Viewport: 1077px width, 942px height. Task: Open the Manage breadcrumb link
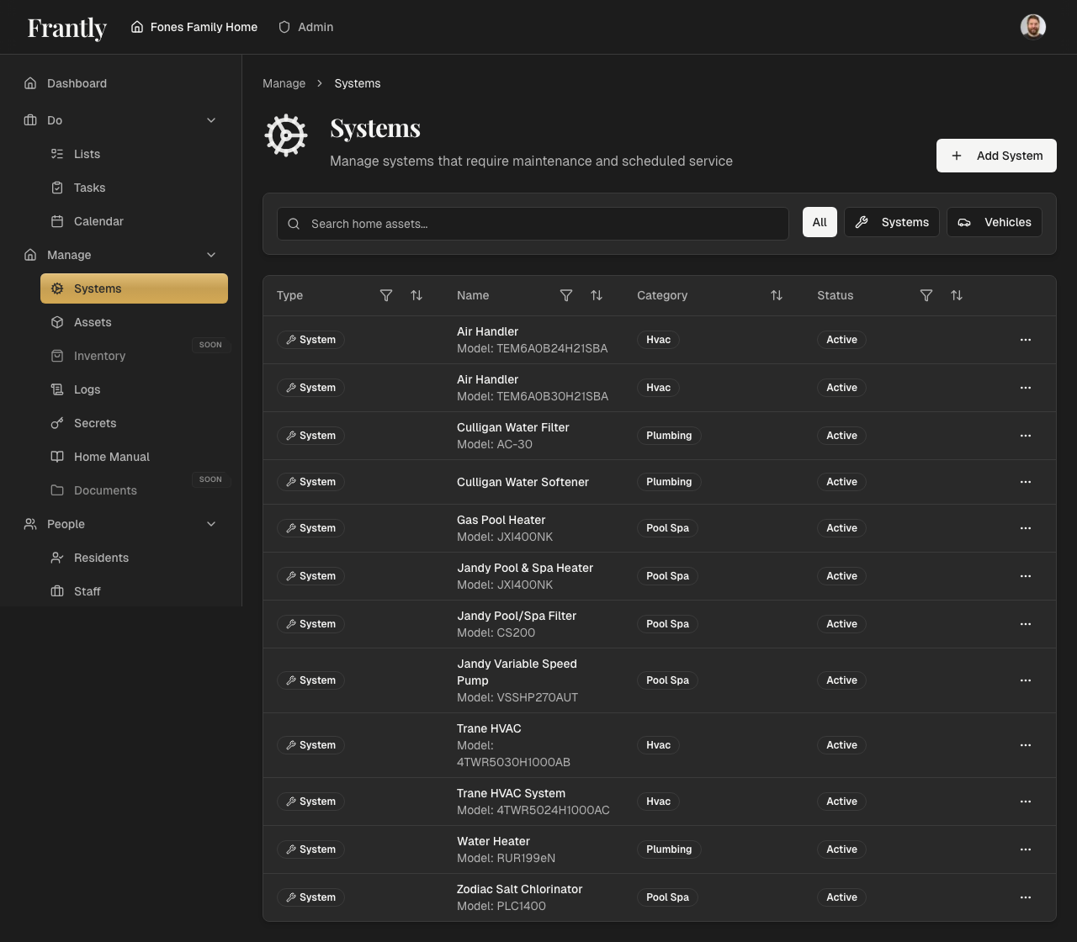coord(284,83)
